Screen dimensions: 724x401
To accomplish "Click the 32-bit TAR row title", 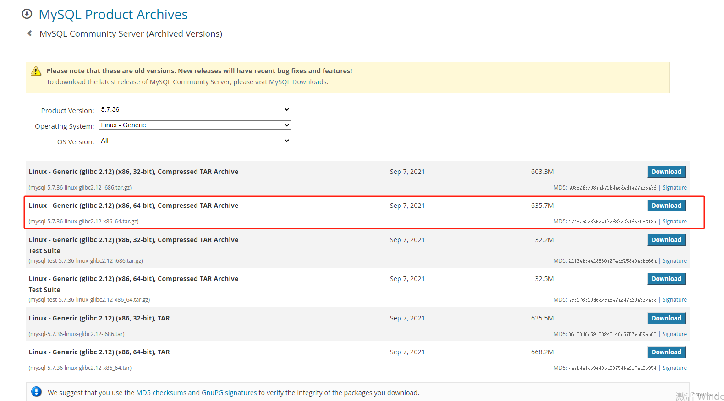I will coord(99,318).
